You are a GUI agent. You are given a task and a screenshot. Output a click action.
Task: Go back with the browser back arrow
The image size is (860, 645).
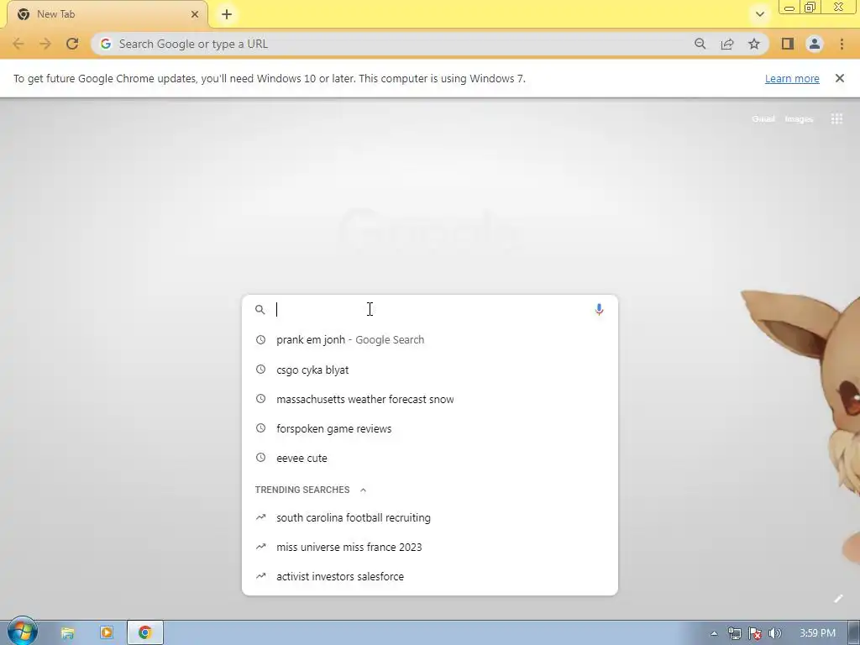click(18, 44)
